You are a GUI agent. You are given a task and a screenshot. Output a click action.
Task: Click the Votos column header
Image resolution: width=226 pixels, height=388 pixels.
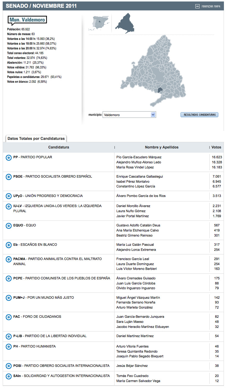point(216,147)
